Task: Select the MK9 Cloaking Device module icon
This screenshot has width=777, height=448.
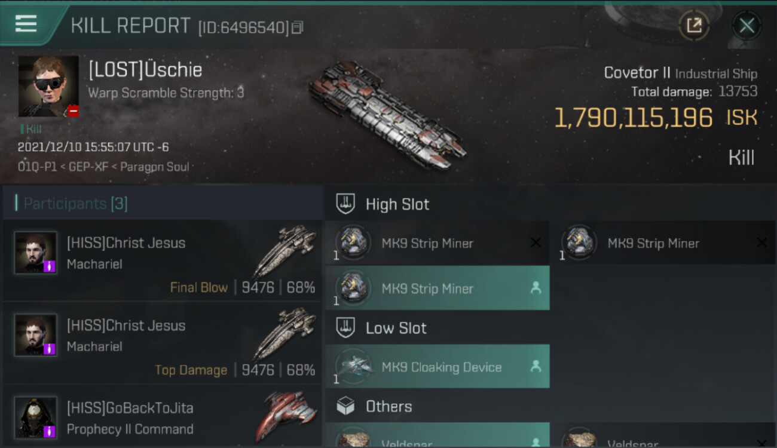Action: [353, 367]
